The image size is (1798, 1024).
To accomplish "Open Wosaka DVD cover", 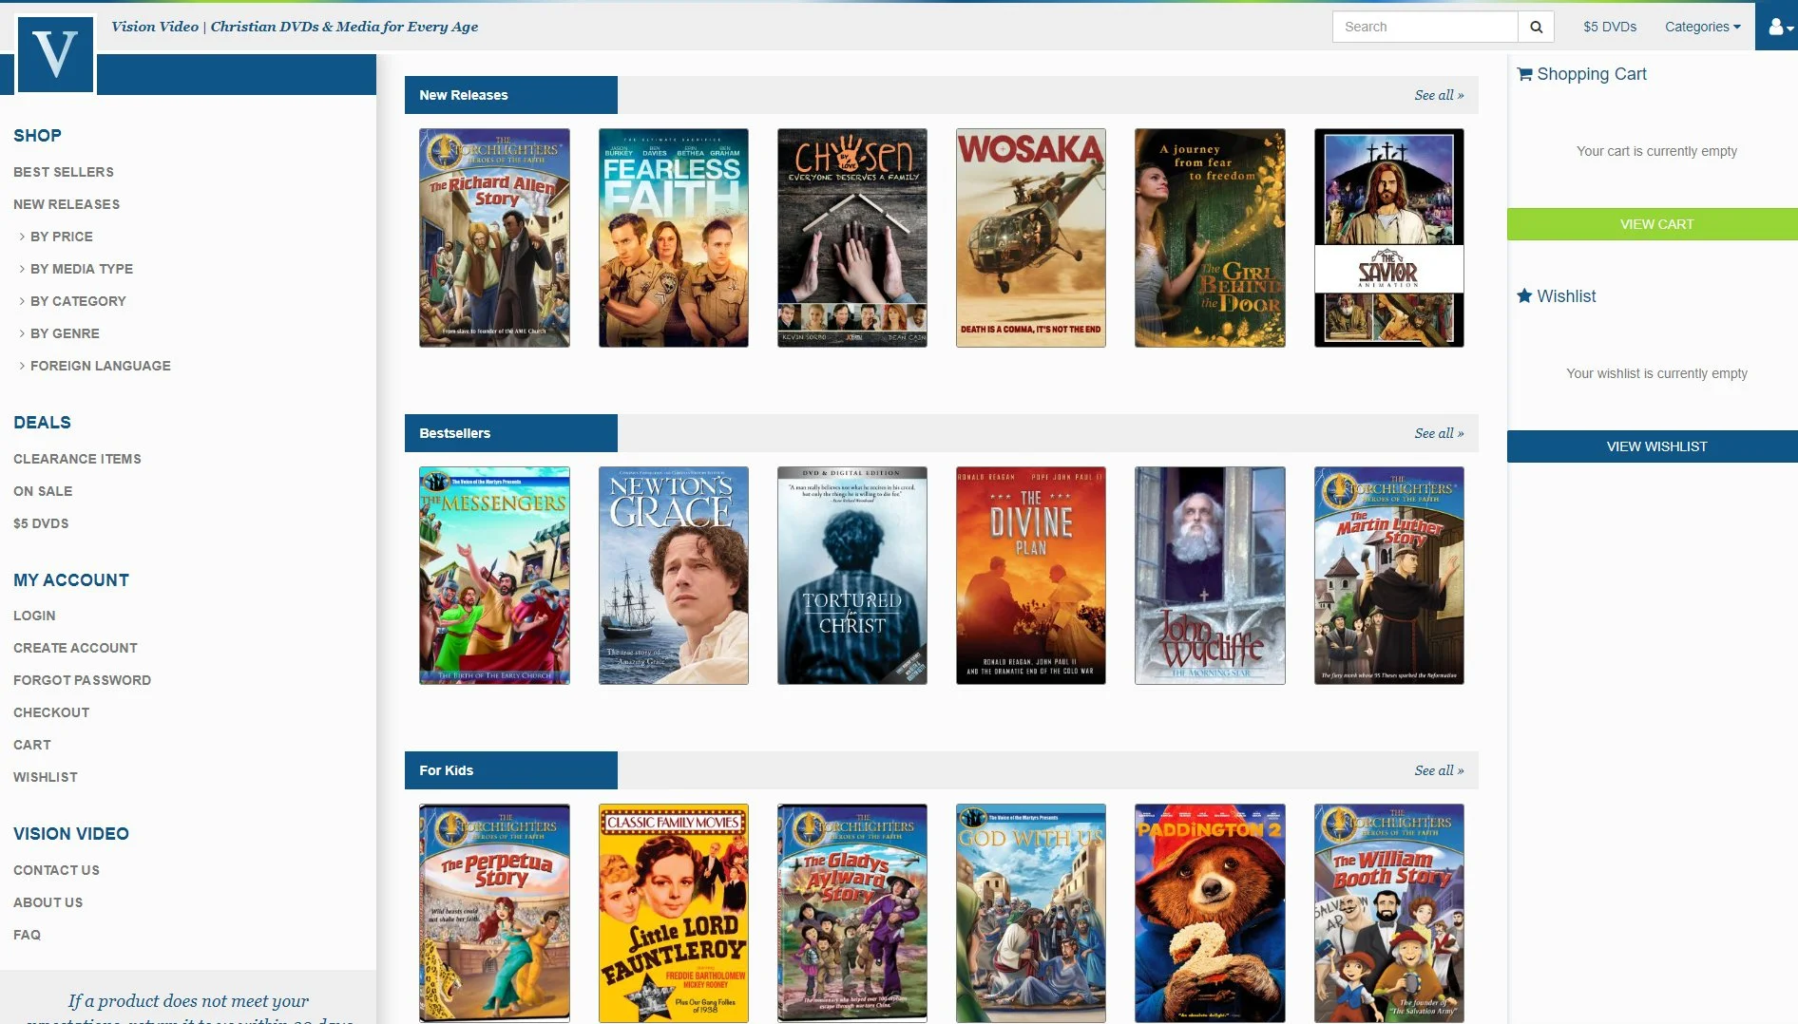I will tap(1030, 237).
